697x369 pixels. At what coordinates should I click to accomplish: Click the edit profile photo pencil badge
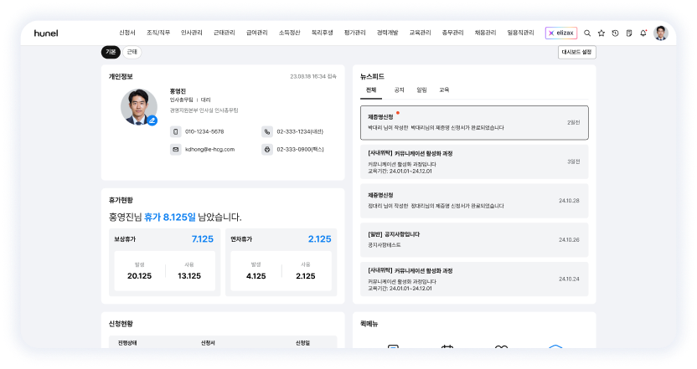(152, 120)
